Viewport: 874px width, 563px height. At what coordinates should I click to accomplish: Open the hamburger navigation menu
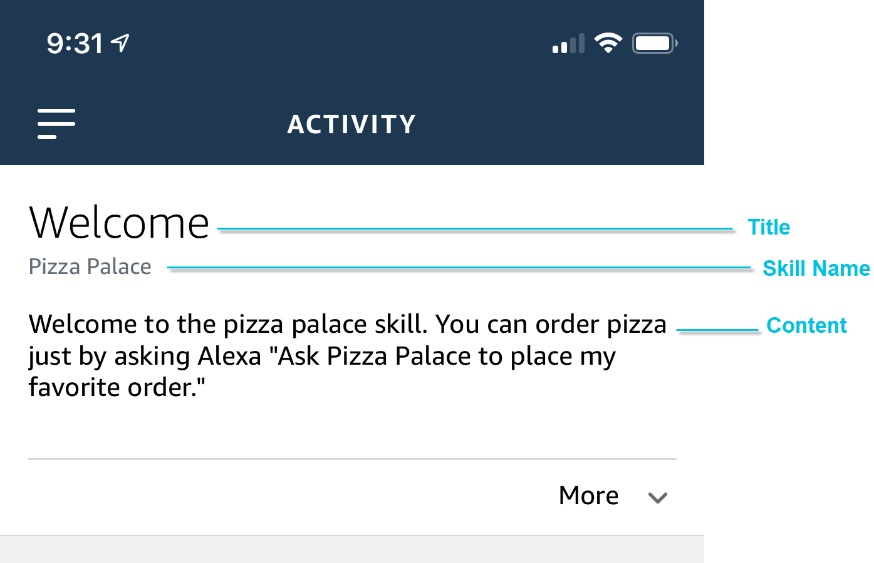tap(56, 123)
